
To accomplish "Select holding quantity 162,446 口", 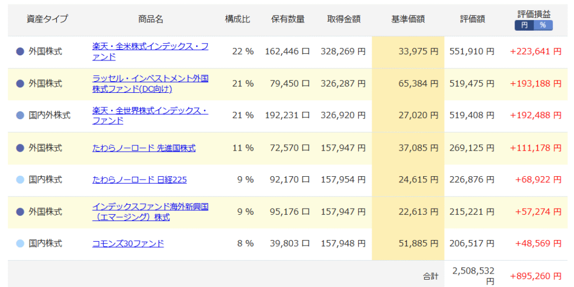I will [288, 51].
